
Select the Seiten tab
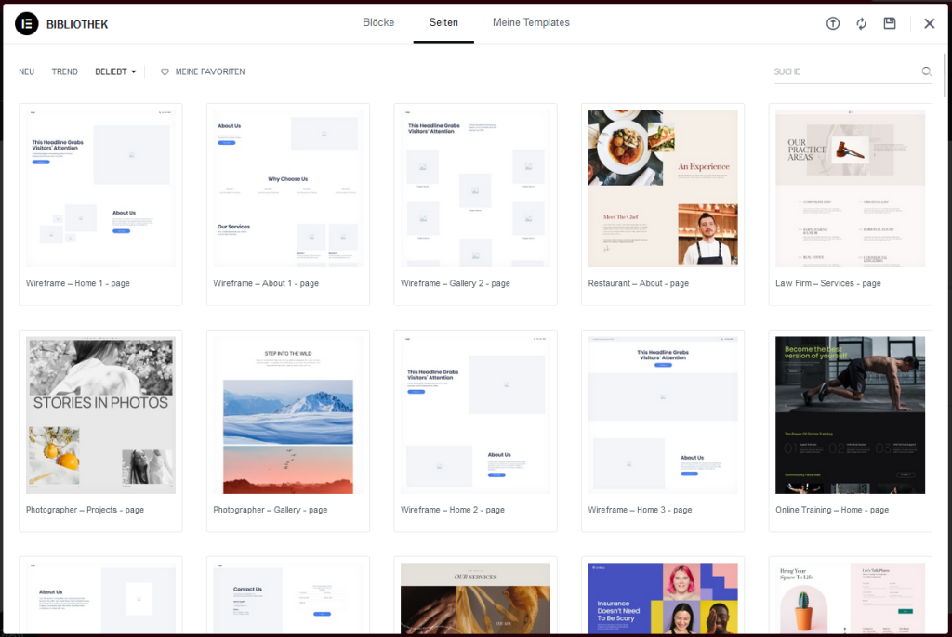(x=443, y=22)
